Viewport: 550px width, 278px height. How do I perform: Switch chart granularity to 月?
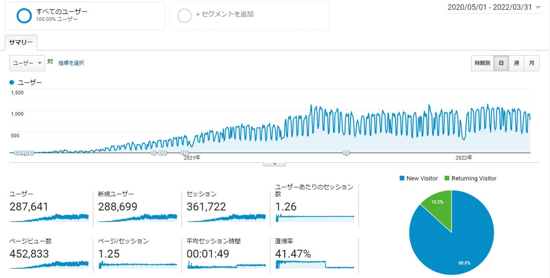532,63
